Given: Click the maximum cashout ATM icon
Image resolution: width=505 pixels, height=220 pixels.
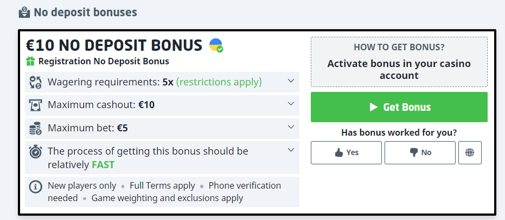Looking at the screenshot, I should (35, 105).
